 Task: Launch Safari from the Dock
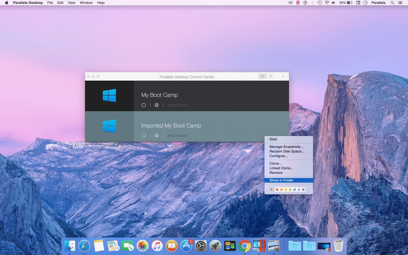pyautogui.click(x=84, y=246)
